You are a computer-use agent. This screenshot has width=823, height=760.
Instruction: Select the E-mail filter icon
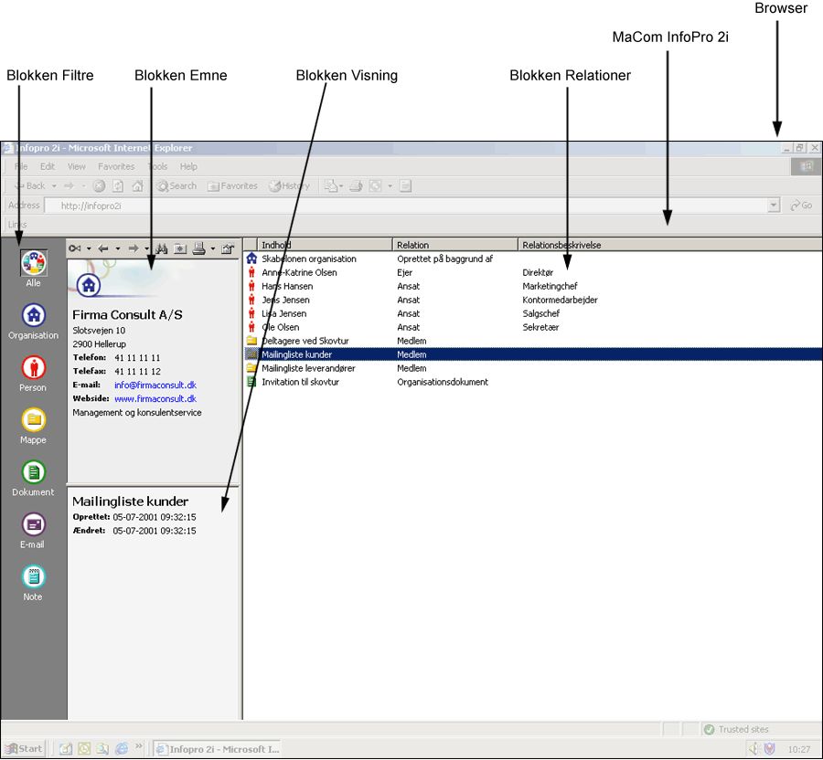pyautogui.click(x=34, y=524)
